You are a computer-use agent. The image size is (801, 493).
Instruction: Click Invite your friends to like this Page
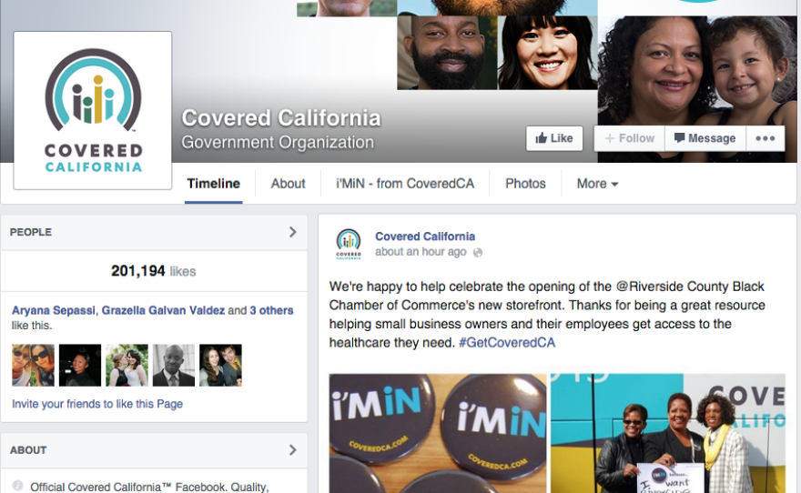(x=97, y=404)
